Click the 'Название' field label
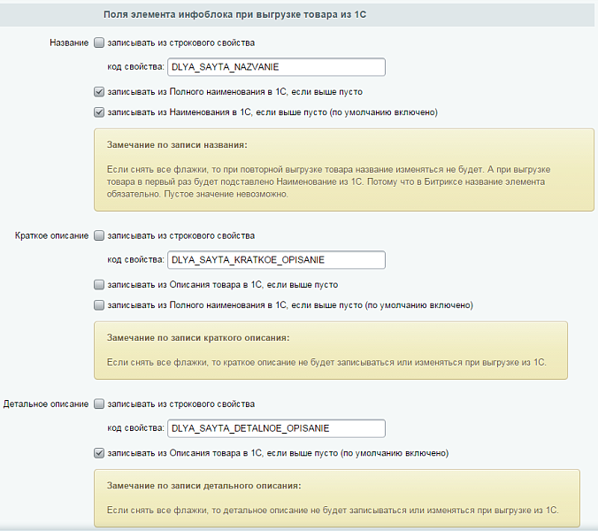The height and width of the screenshot is (531, 598). [70, 42]
